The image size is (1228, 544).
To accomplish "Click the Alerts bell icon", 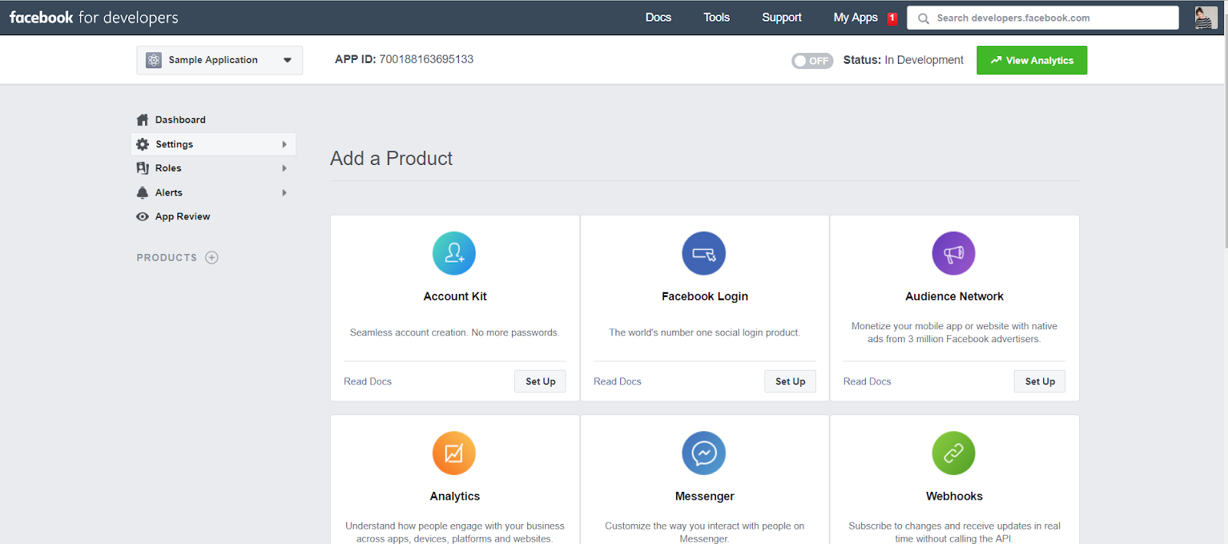I will click(x=143, y=193).
